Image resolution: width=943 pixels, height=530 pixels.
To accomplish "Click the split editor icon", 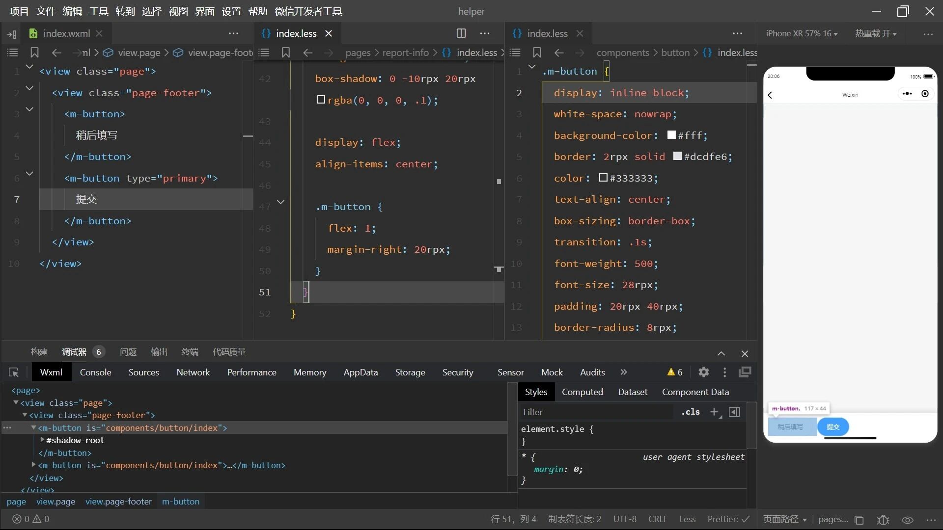I will [461, 33].
